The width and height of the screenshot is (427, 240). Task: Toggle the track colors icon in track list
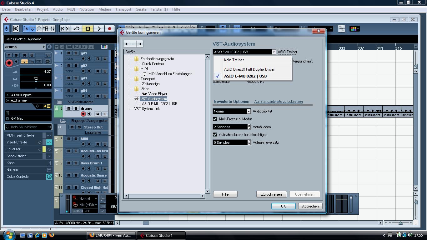[x=104, y=47]
